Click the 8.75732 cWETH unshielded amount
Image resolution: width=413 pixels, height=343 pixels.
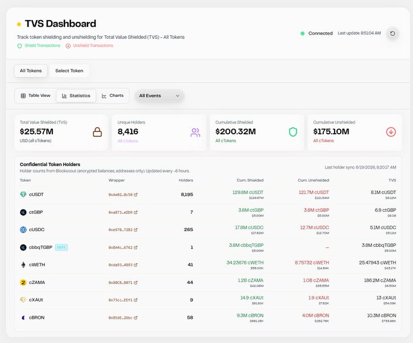[312, 263]
